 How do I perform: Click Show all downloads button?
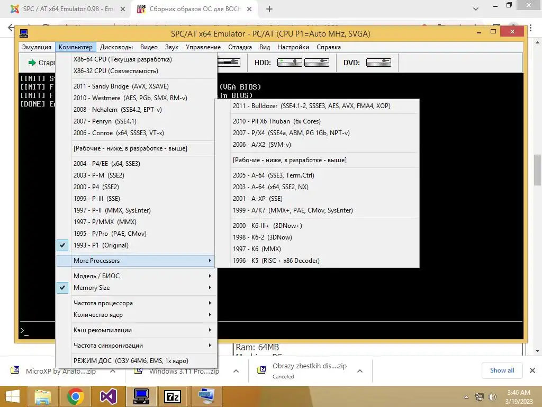click(x=502, y=370)
